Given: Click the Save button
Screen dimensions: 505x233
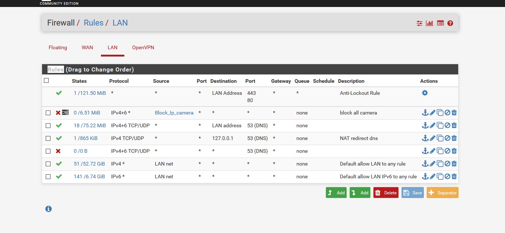Looking at the screenshot, I should [x=412, y=193].
